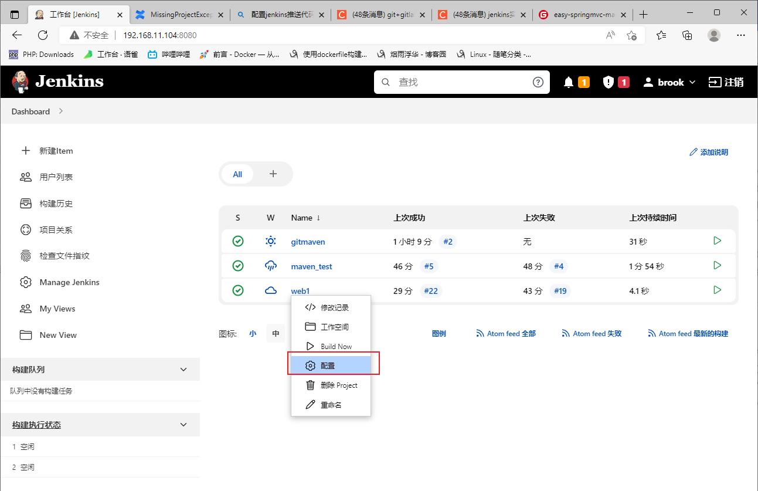Expand the Dashboard breadcrumb chevron
The height and width of the screenshot is (491, 758).
(61, 111)
